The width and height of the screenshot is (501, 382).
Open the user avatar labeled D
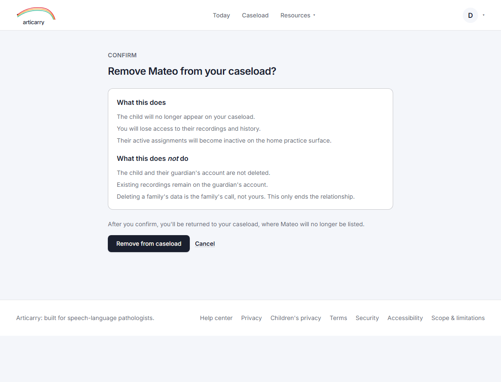point(470,15)
